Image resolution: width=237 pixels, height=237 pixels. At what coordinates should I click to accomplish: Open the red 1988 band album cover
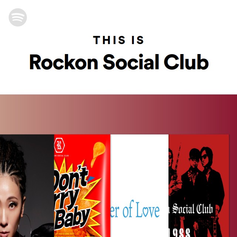tap(198, 186)
